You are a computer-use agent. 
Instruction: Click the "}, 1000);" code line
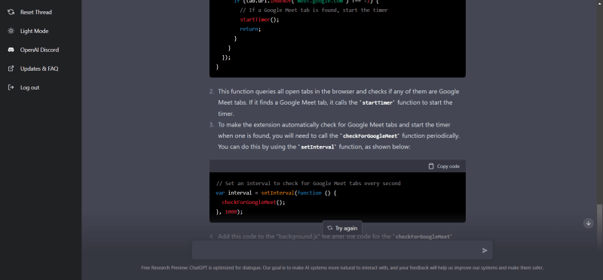pos(229,212)
